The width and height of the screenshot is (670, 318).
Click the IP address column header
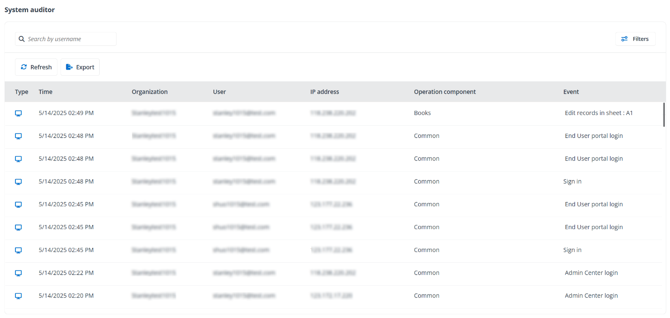(324, 92)
